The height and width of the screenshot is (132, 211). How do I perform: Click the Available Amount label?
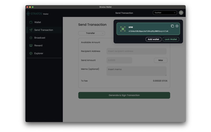pyautogui.click(x=90, y=42)
